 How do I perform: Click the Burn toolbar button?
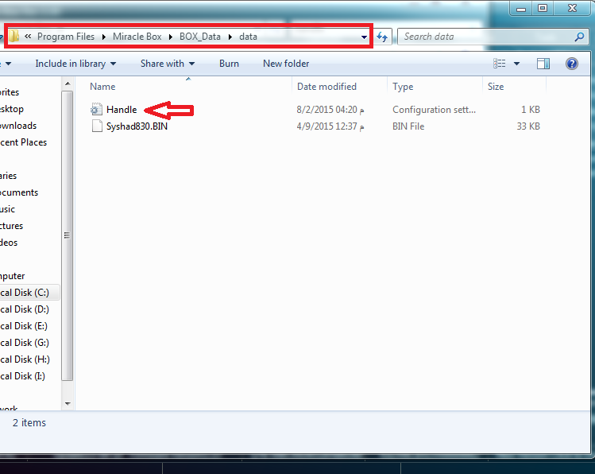[229, 64]
